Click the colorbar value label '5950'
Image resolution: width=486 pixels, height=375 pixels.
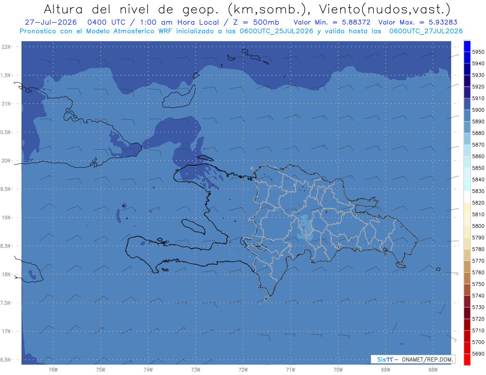coord(478,52)
